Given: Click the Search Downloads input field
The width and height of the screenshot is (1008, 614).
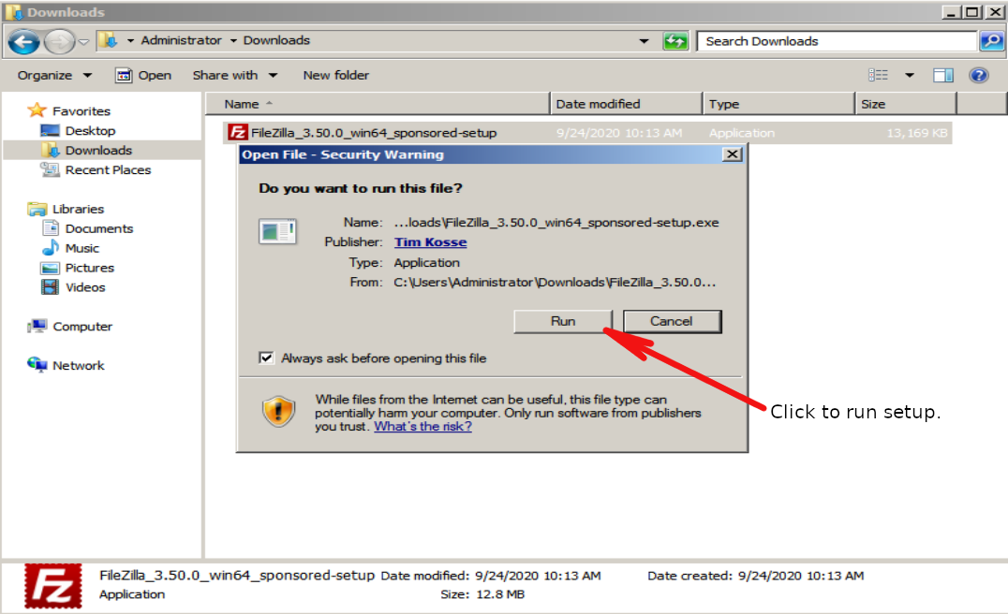Looking at the screenshot, I should pyautogui.click(x=836, y=41).
